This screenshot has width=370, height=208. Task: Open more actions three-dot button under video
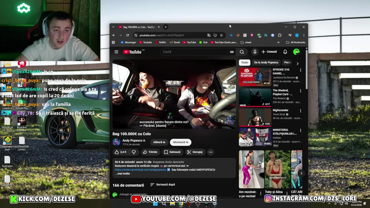[x=210, y=152]
